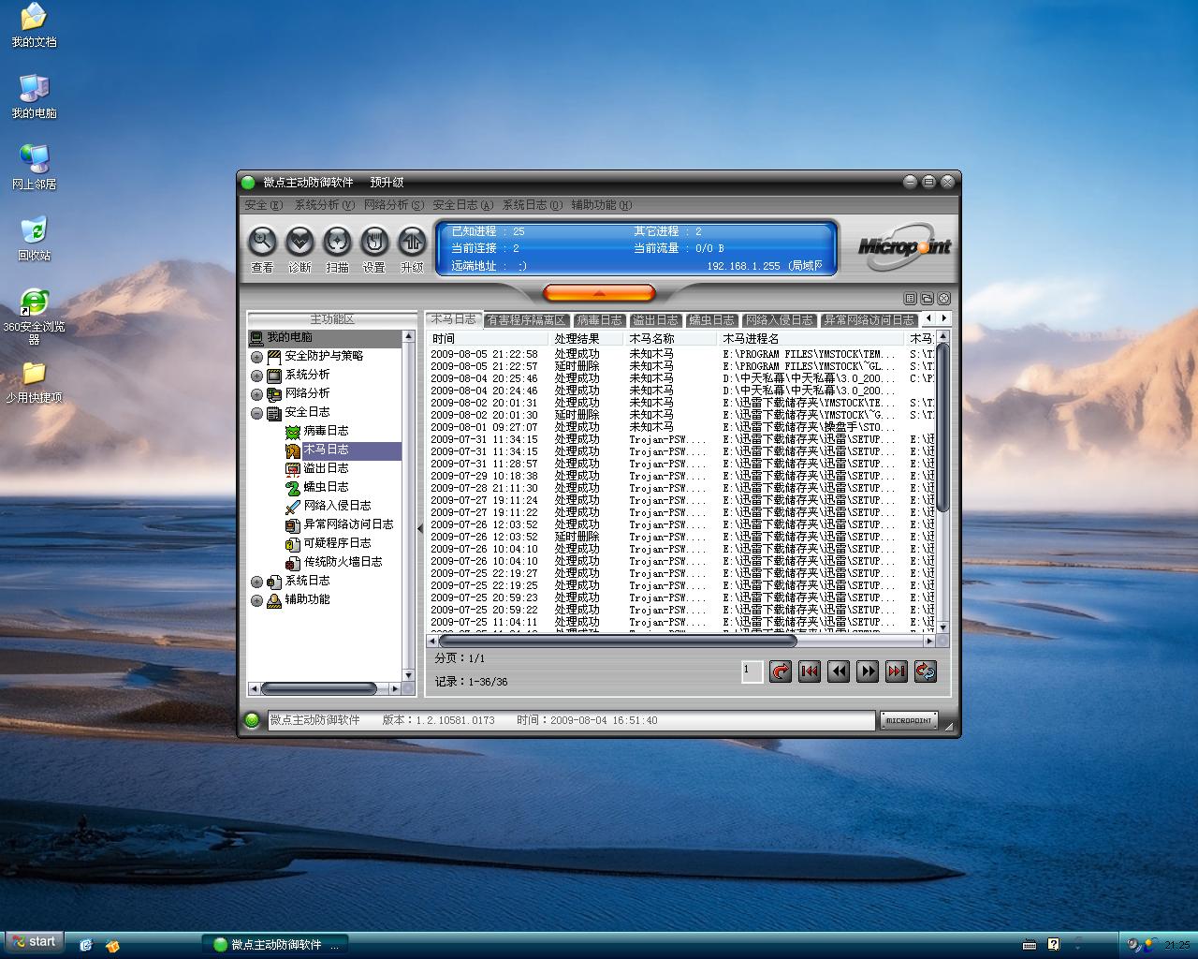Select 异常网络访问日志 in the tree
The height and width of the screenshot is (959, 1198).
(x=348, y=524)
